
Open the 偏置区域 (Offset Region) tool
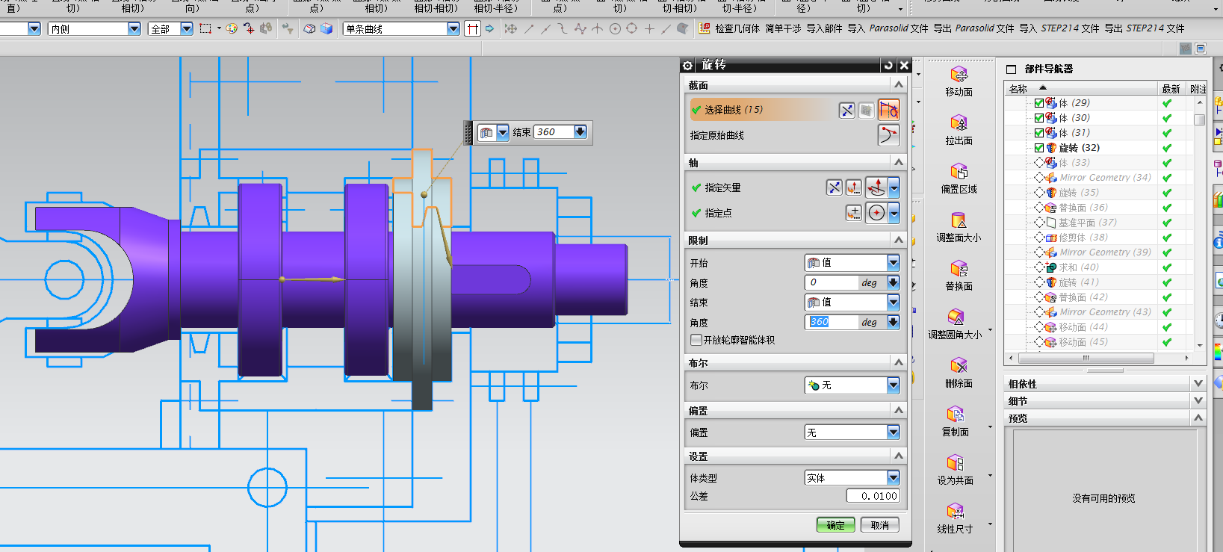(x=959, y=172)
